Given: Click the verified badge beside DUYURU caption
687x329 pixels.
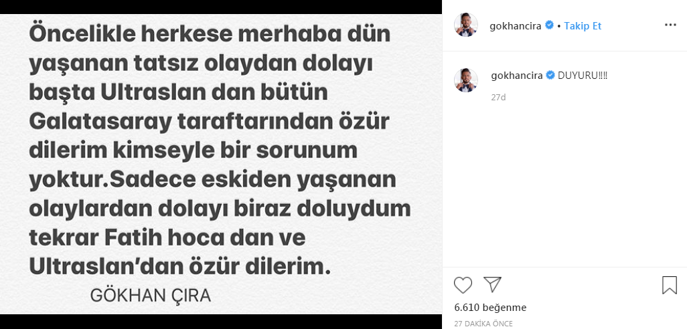Looking at the screenshot, I should (x=550, y=76).
